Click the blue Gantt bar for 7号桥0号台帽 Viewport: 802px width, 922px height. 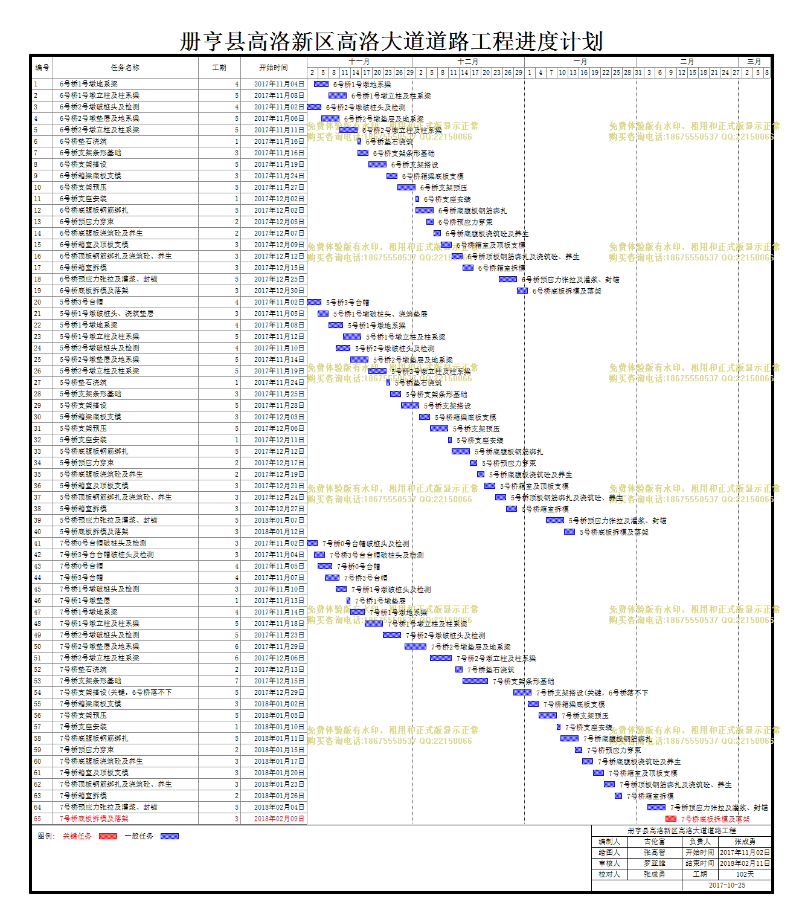[x=325, y=566]
